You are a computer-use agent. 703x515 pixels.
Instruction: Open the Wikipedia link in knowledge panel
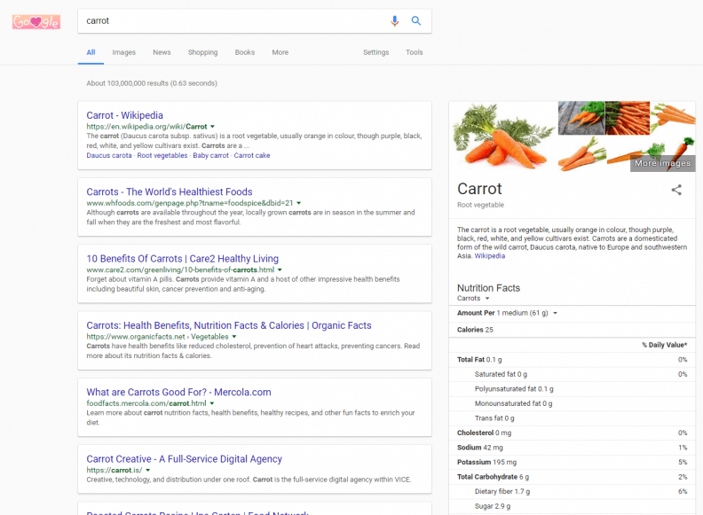(x=490, y=256)
